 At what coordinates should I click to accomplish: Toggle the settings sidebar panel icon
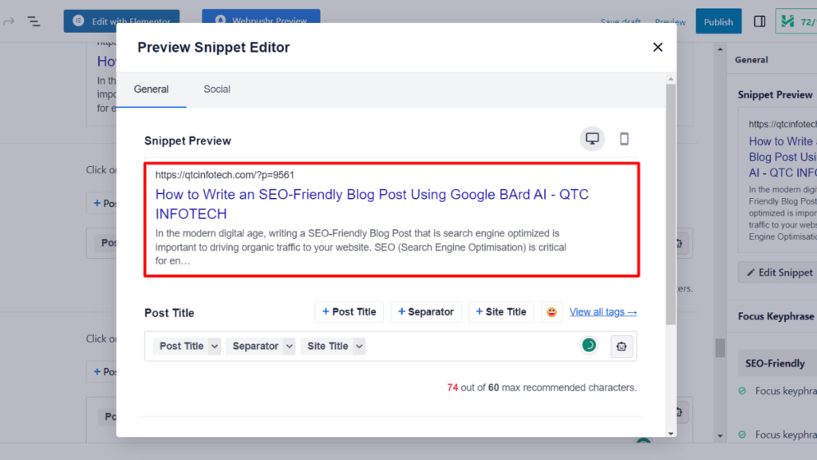760,22
